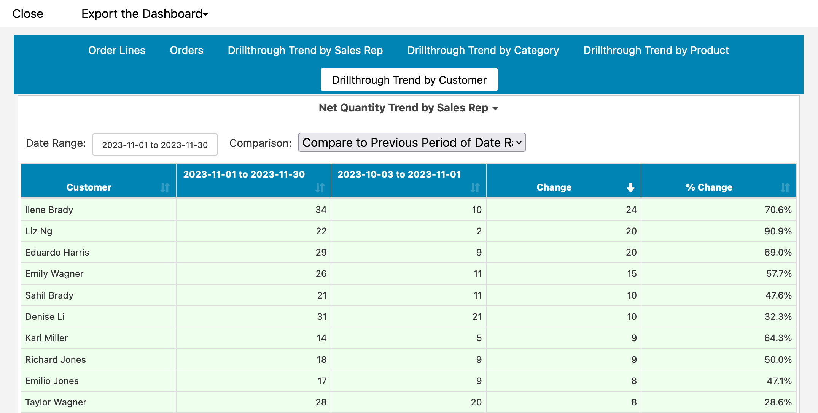This screenshot has height=413, width=818.
Task: Expand Net Quantity Trend by Sales Rep menu
Action: [408, 108]
